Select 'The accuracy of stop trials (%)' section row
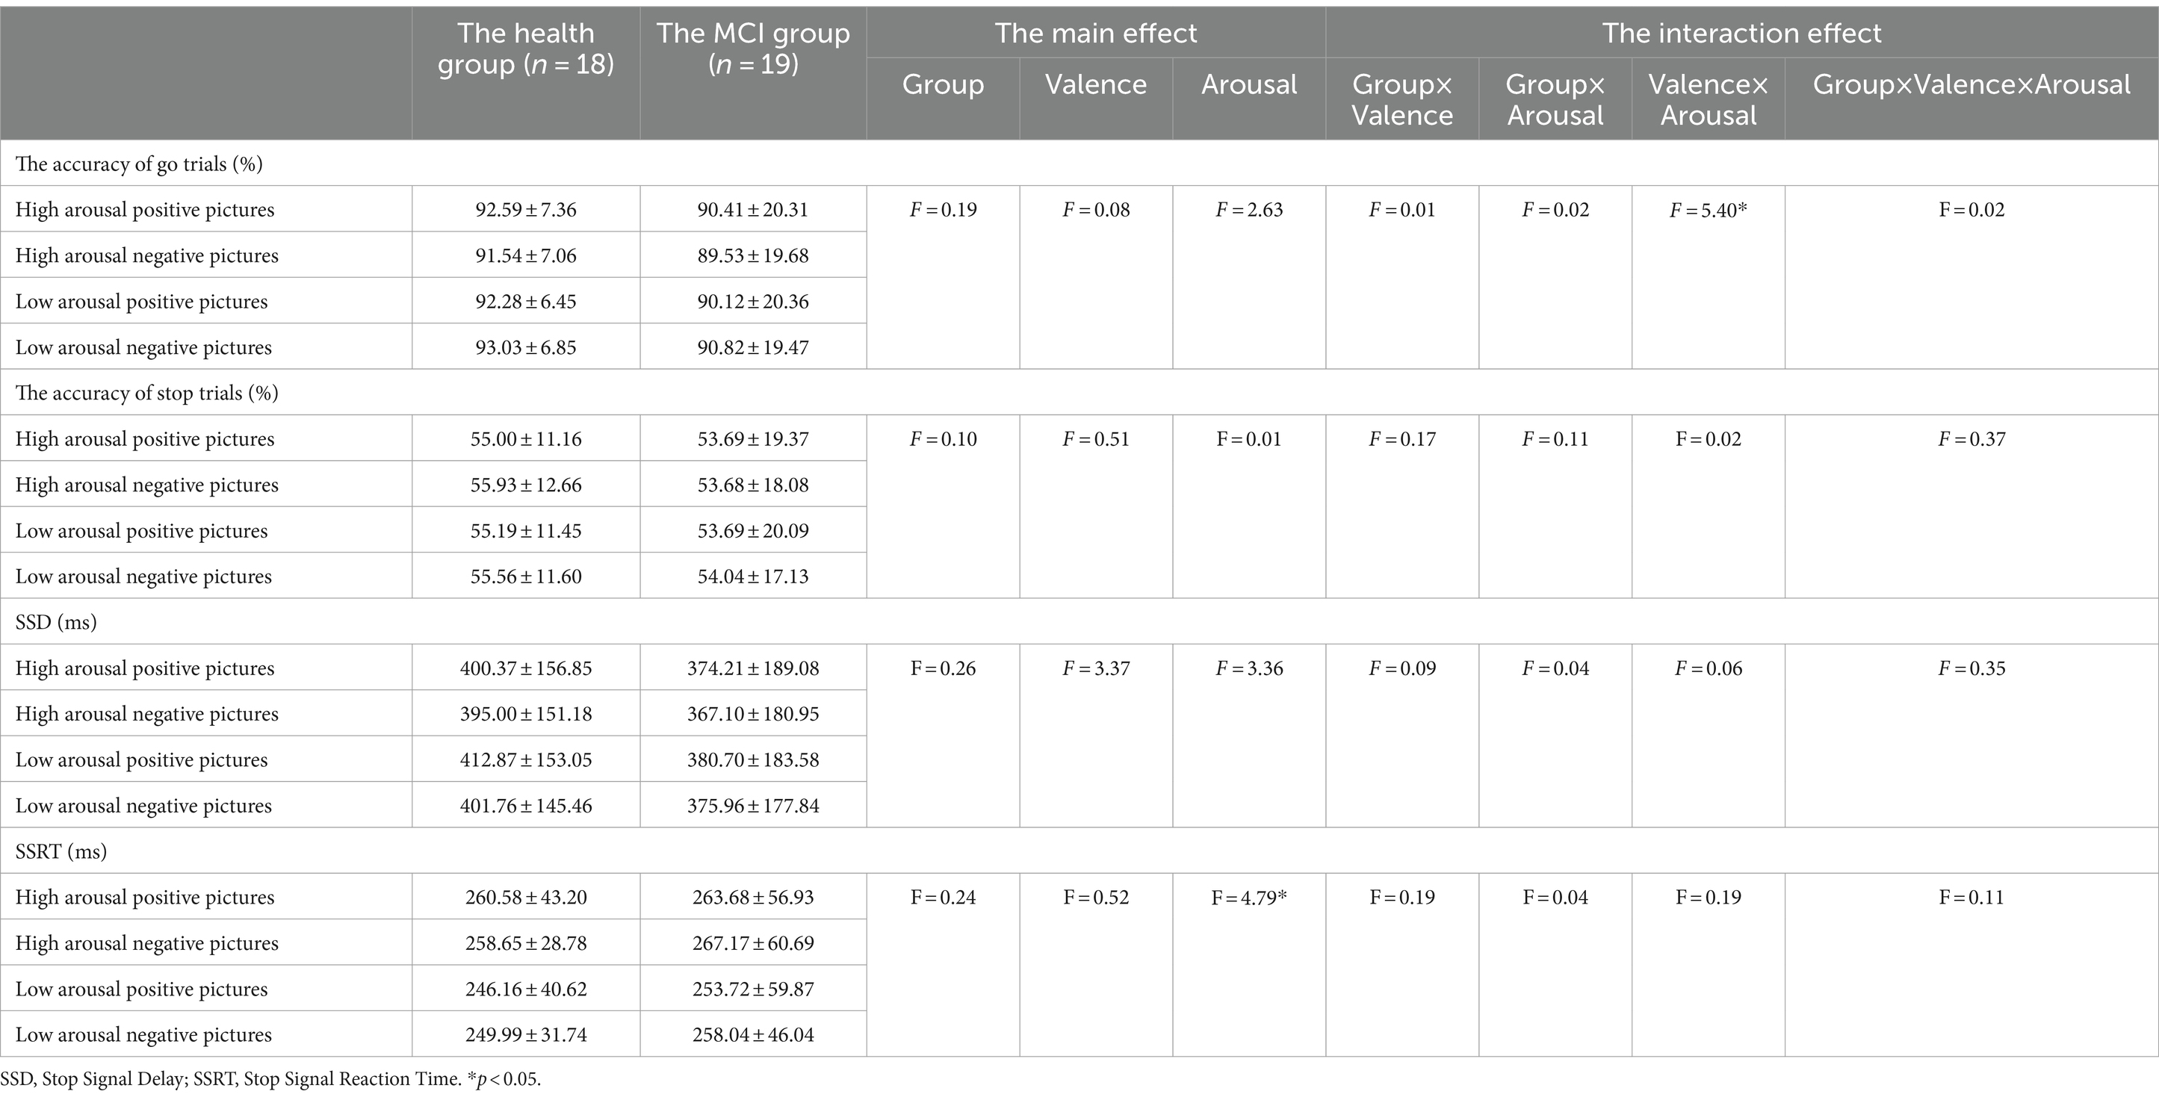 (1079, 392)
